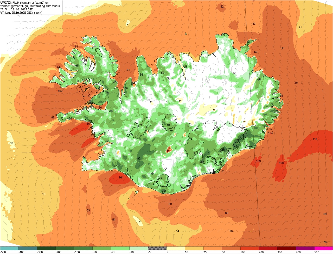Click the dark teal -400 to -300 legend swatch

28,248
